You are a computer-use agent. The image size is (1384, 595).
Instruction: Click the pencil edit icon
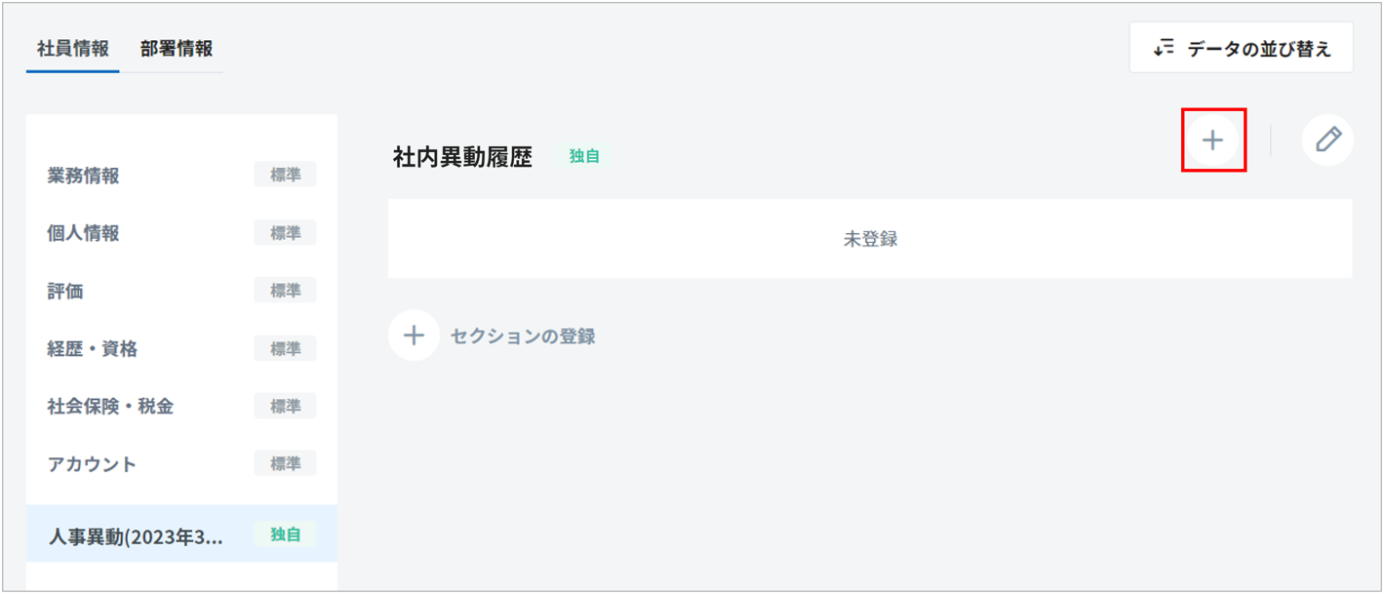[1327, 140]
